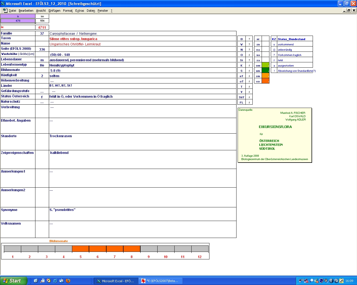Select the Häufigkeit value 'selten'

(x=143, y=76)
